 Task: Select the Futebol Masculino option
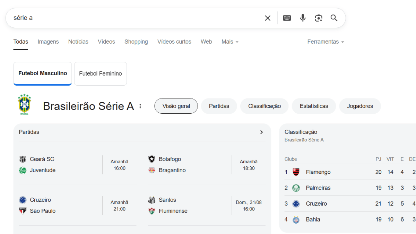point(43,73)
